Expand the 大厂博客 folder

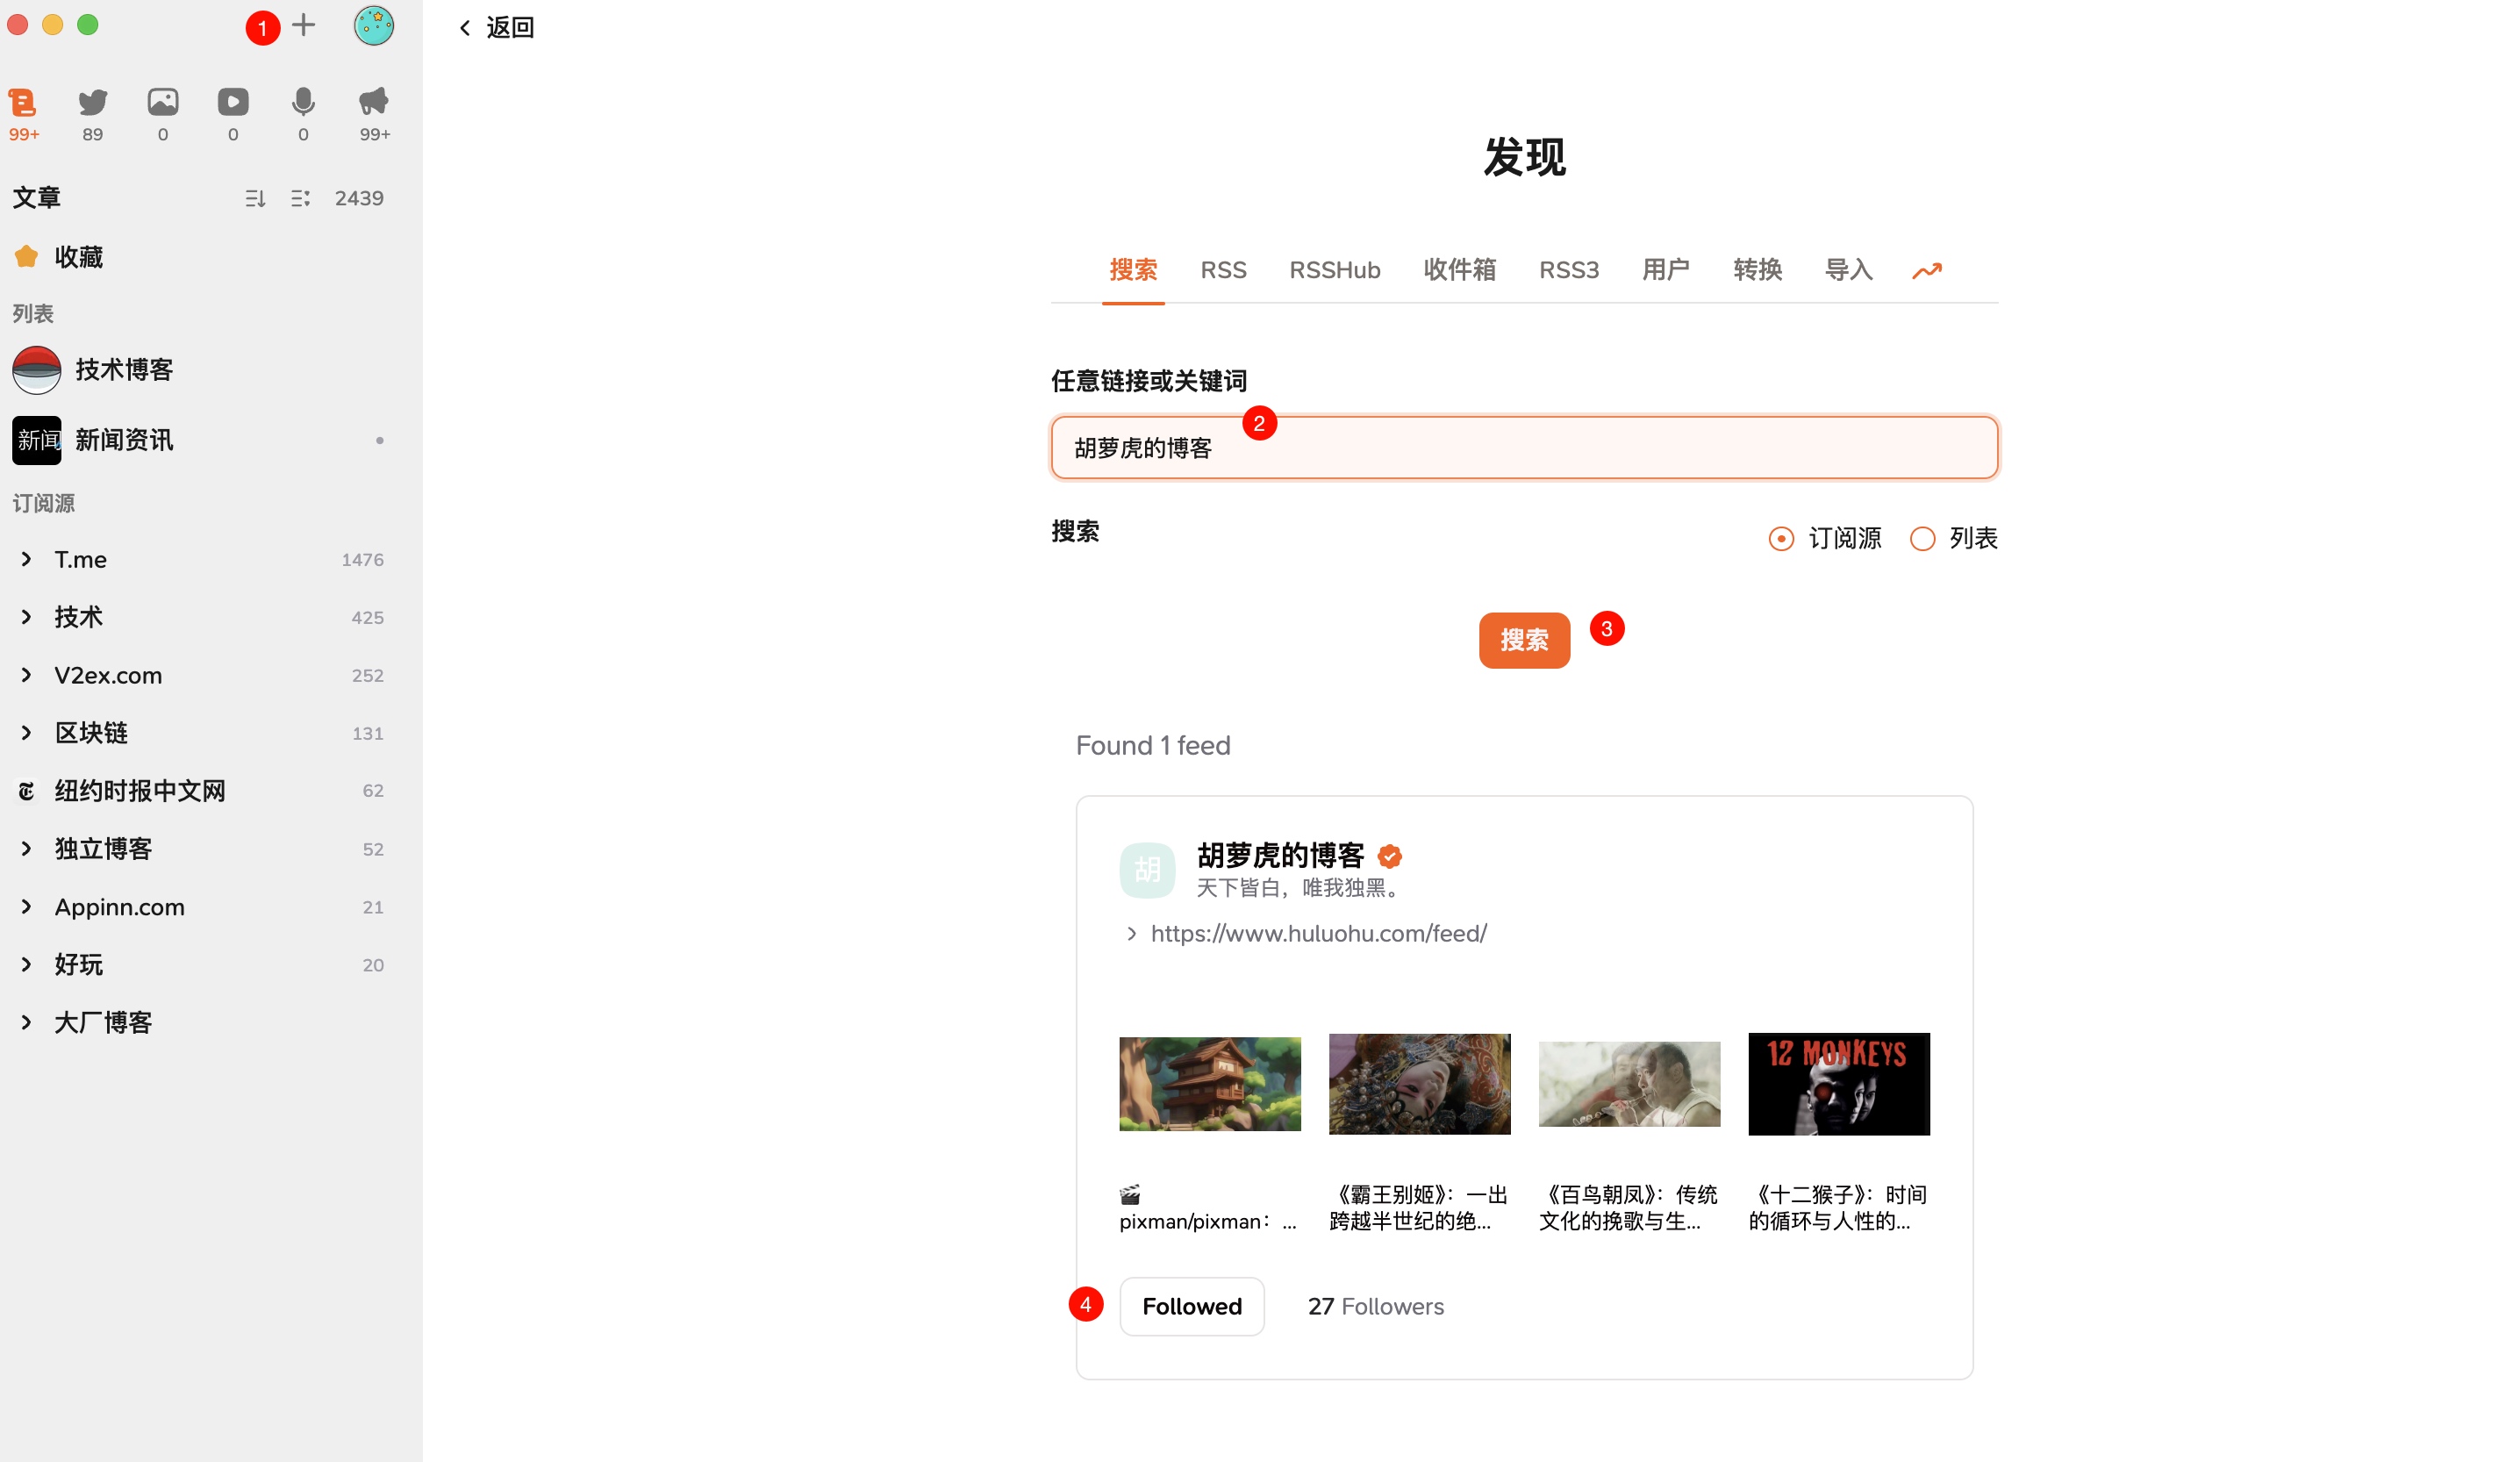point(27,1023)
